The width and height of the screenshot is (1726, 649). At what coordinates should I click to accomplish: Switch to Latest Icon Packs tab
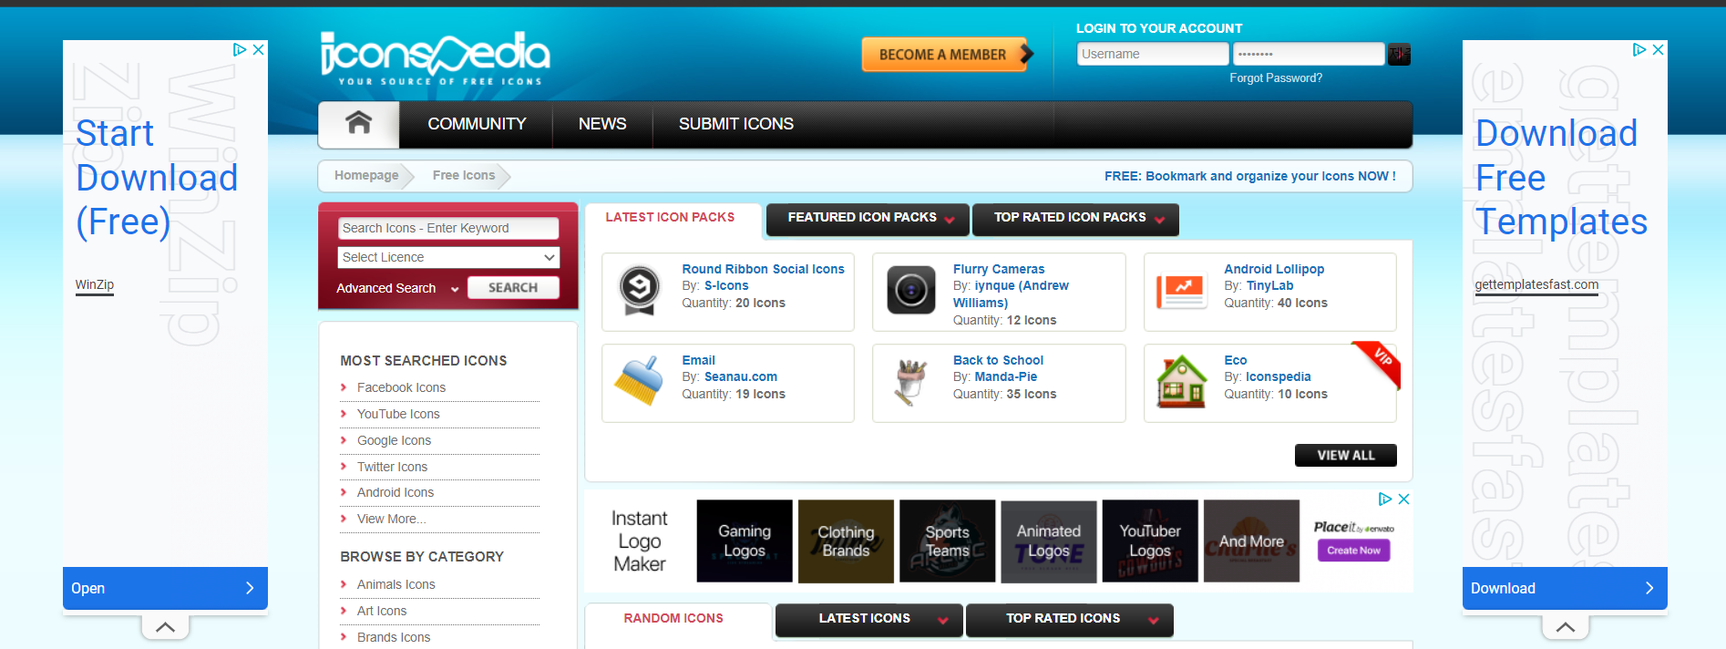pyautogui.click(x=670, y=218)
